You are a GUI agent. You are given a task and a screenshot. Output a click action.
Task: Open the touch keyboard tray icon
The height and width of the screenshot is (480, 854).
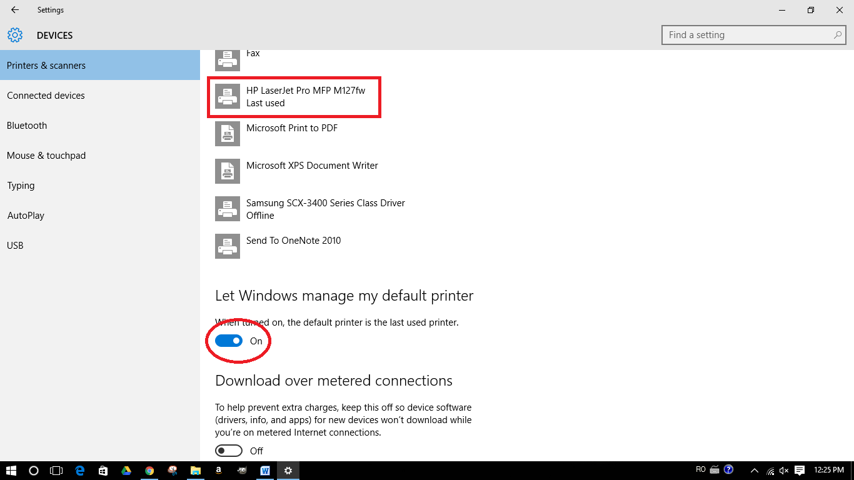pos(715,469)
